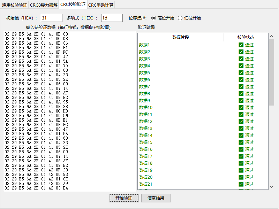This screenshot has height=209, width=279.
Task: Click the 校验状态 column header
Action: click(246, 37)
